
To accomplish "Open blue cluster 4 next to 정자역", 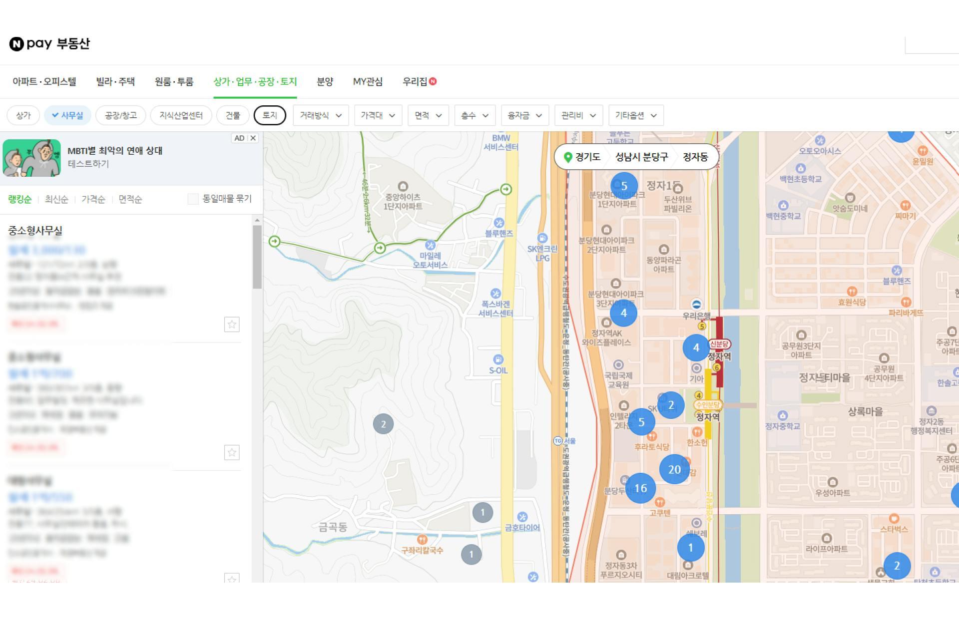I will [x=696, y=347].
